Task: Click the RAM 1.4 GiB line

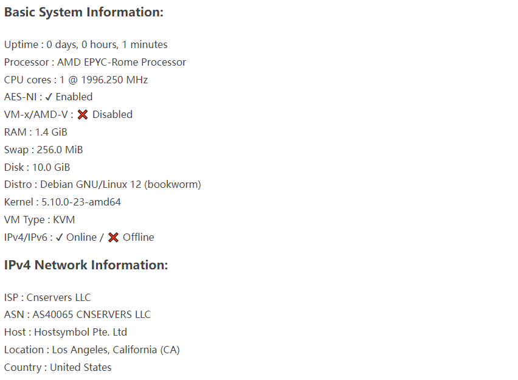Action: (x=36, y=132)
